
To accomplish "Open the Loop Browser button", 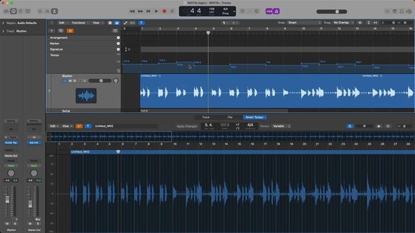I will [402, 12].
